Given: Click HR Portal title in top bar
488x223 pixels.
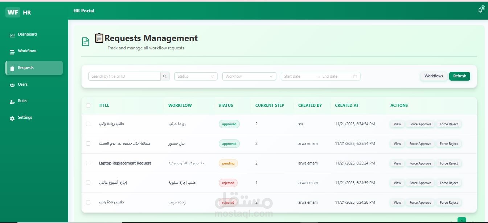Looking at the screenshot, I should pyautogui.click(x=84, y=11).
